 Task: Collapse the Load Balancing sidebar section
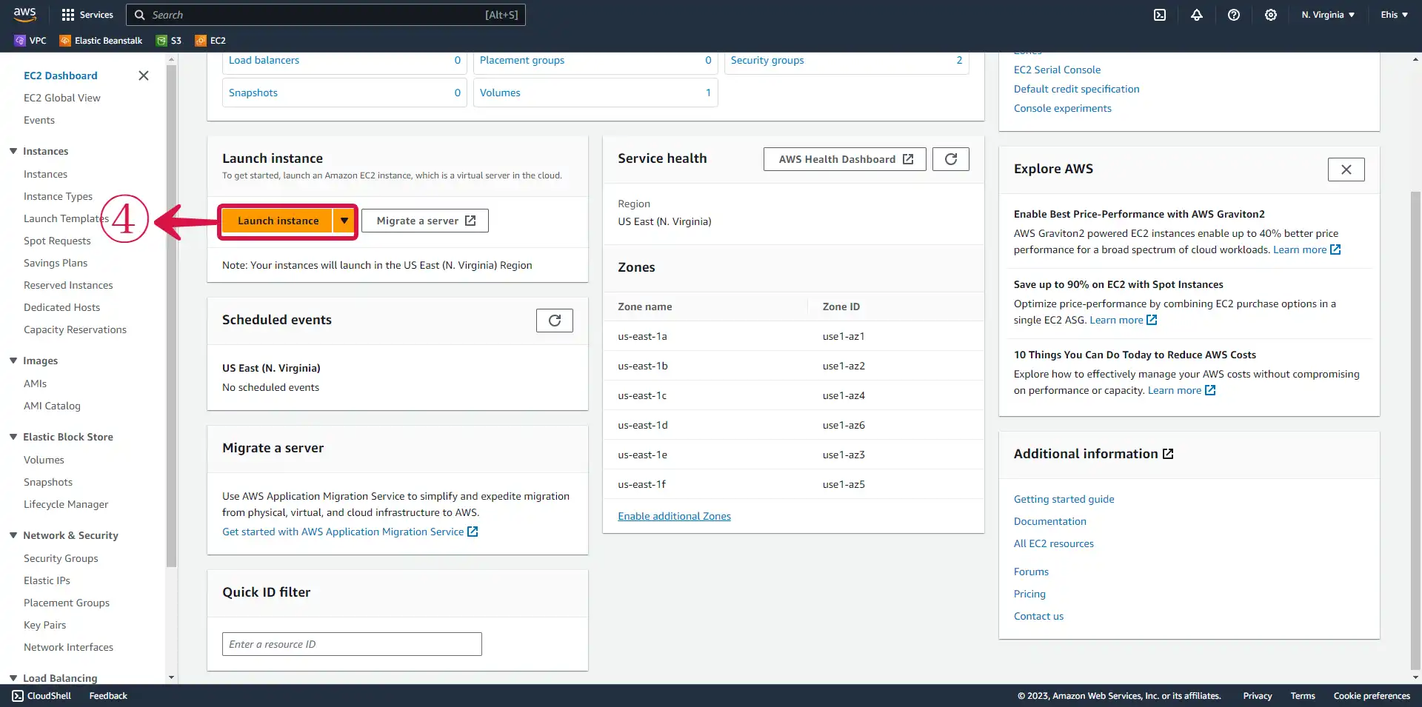(13, 678)
